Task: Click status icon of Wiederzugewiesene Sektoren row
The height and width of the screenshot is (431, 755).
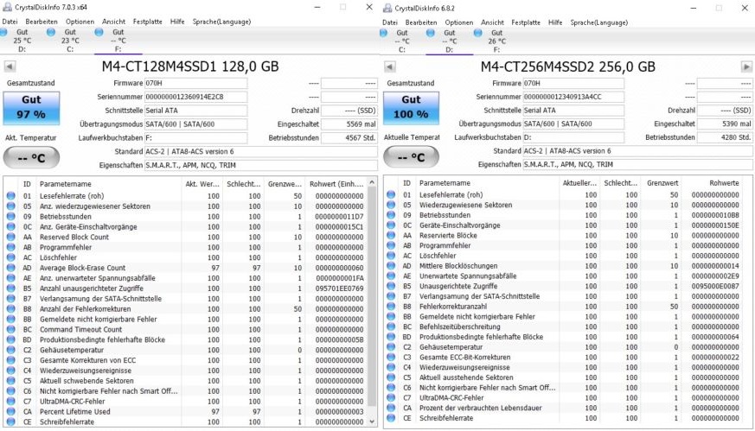Action: coord(391,205)
